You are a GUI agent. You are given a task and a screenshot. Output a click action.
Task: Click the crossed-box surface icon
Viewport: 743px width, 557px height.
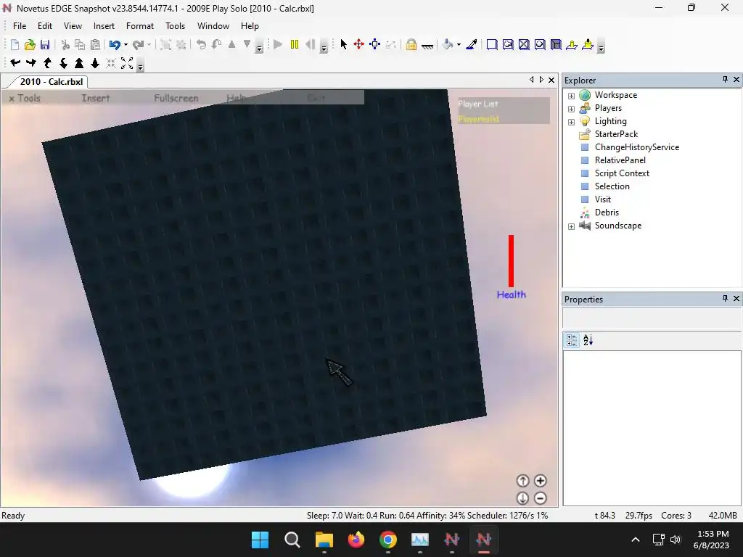coord(524,44)
